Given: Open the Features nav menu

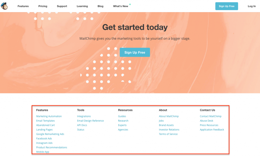Looking at the screenshot, I should tap(23, 6).
